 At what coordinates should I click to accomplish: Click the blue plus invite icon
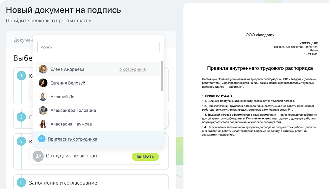coord(42,139)
